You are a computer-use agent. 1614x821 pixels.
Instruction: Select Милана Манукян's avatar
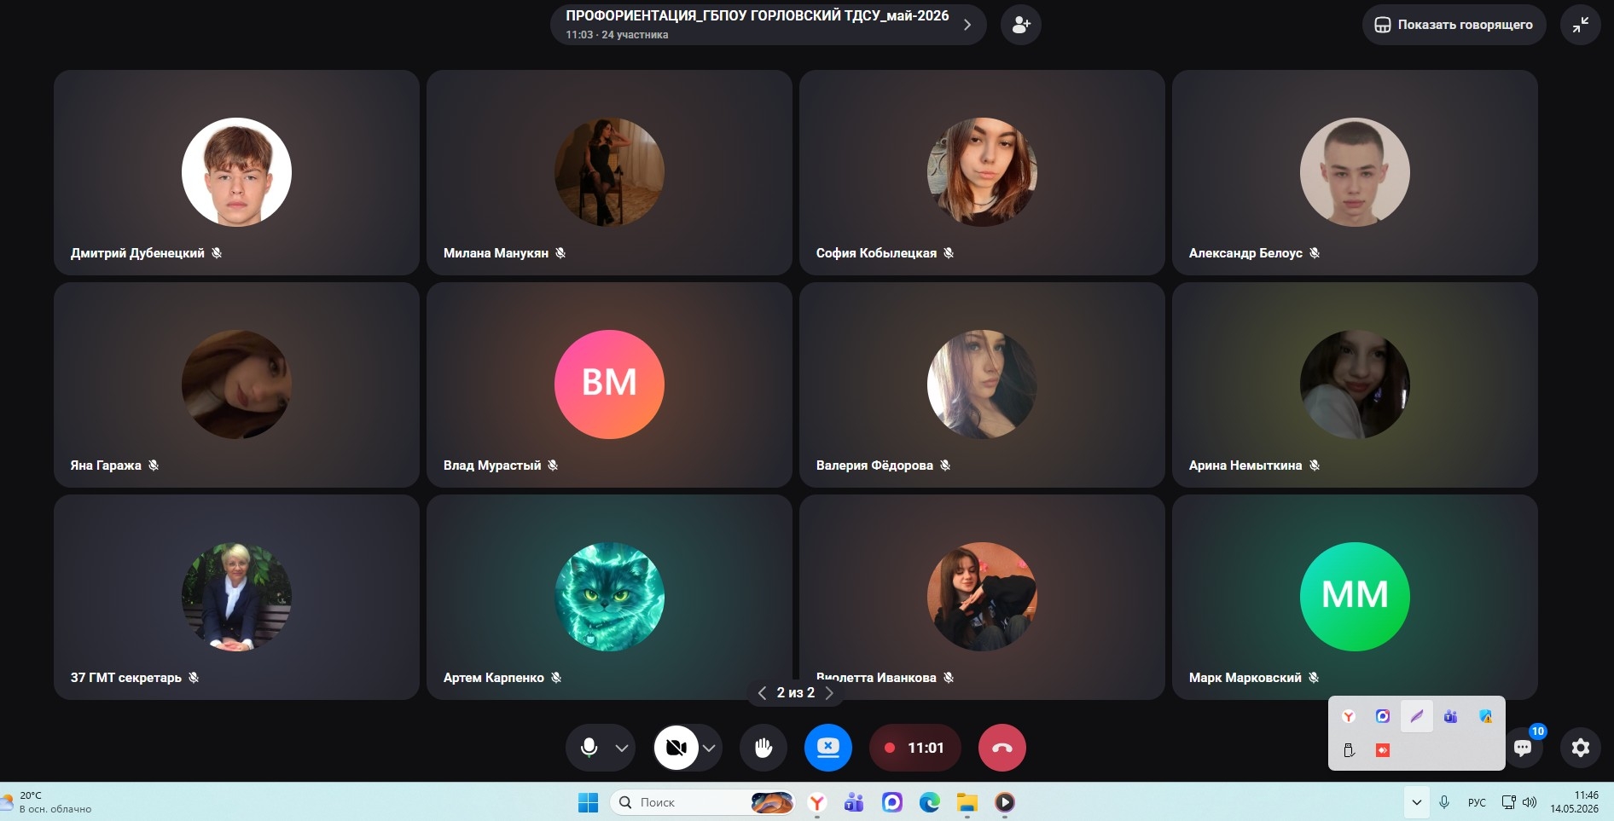(609, 172)
